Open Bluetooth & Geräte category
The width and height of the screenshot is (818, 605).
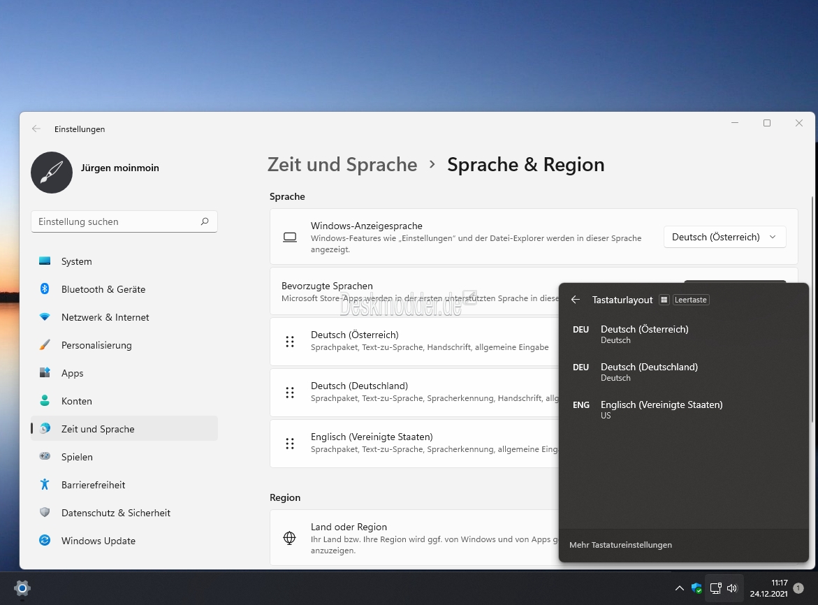(x=124, y=289)
